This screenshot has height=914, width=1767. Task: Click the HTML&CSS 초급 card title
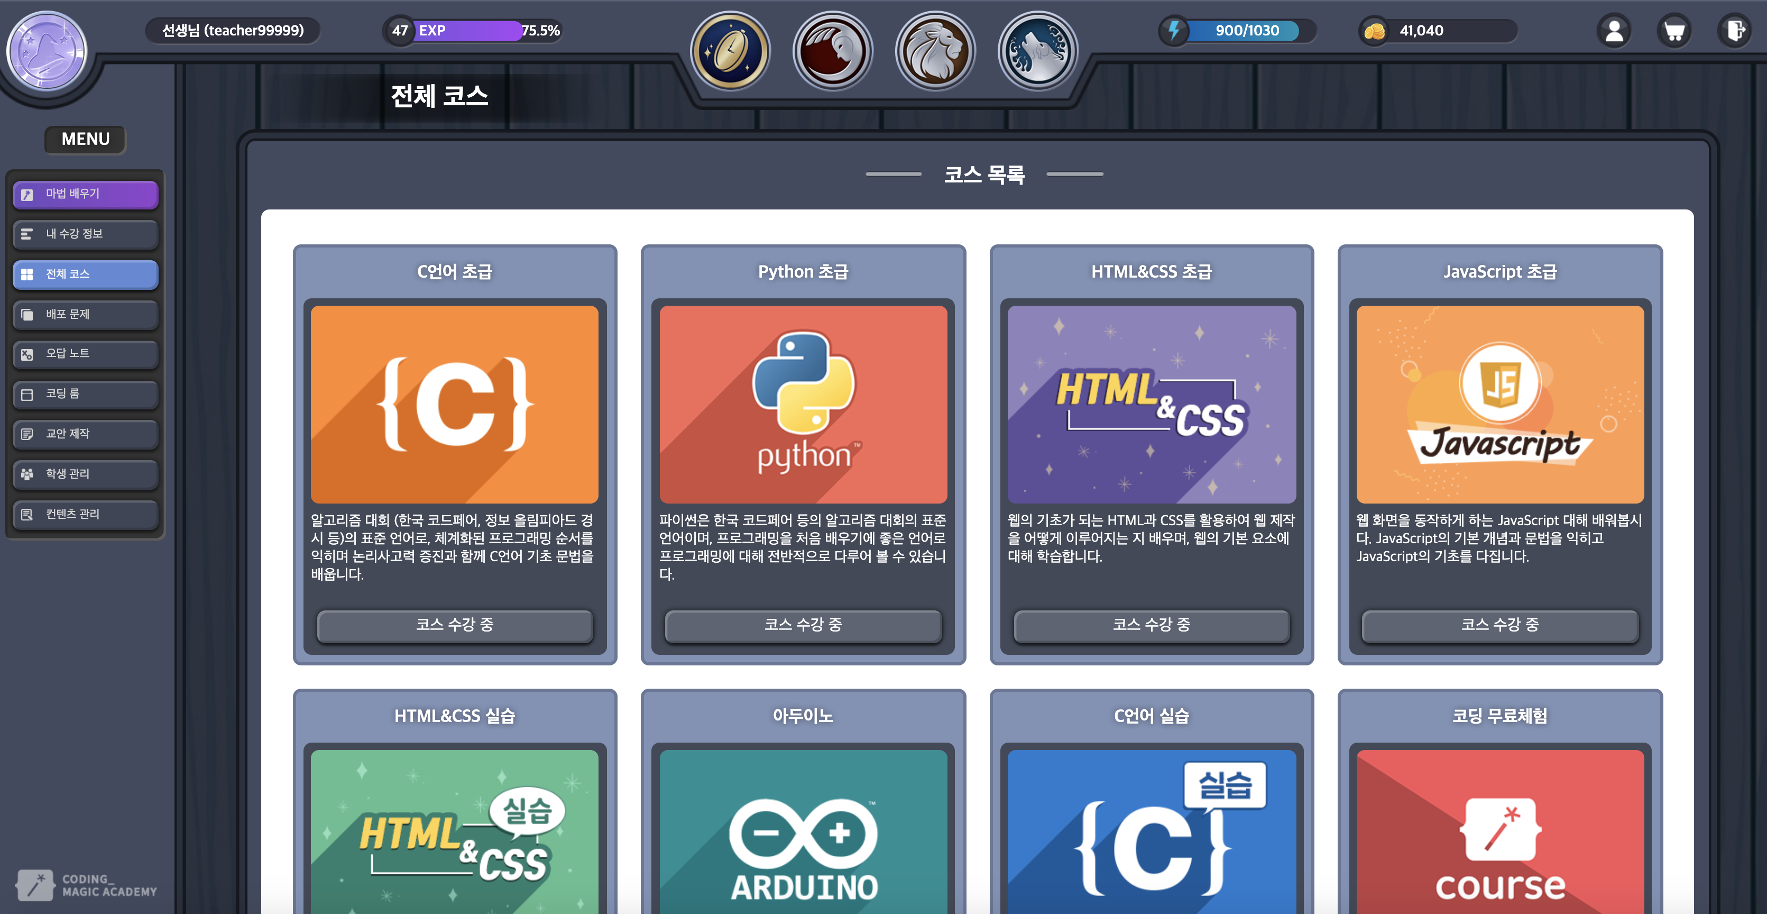(x=1152, y=272)
